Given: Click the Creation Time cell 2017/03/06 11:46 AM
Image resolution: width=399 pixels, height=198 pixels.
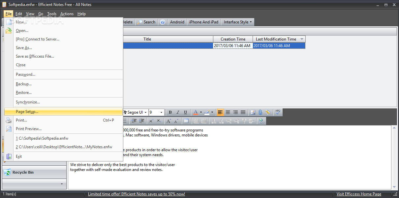Looking at the screenshot, I should [x=233, y=46].
